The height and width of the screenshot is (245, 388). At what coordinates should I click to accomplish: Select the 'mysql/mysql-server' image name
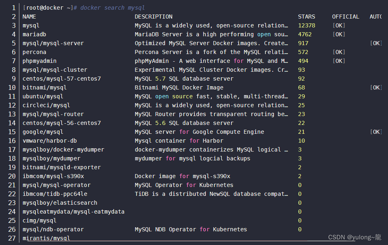click(53, 43)
